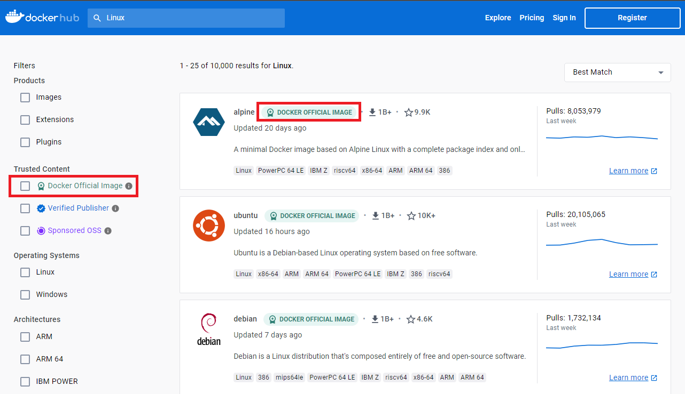Image resolution: width=685 pixels, height=394 pixels.
Task: Open the ubuntu circle logo
Action: pos(209,226)
